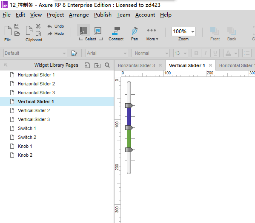
Task: Expand the More tools dropdown
Action: point(152,34)
